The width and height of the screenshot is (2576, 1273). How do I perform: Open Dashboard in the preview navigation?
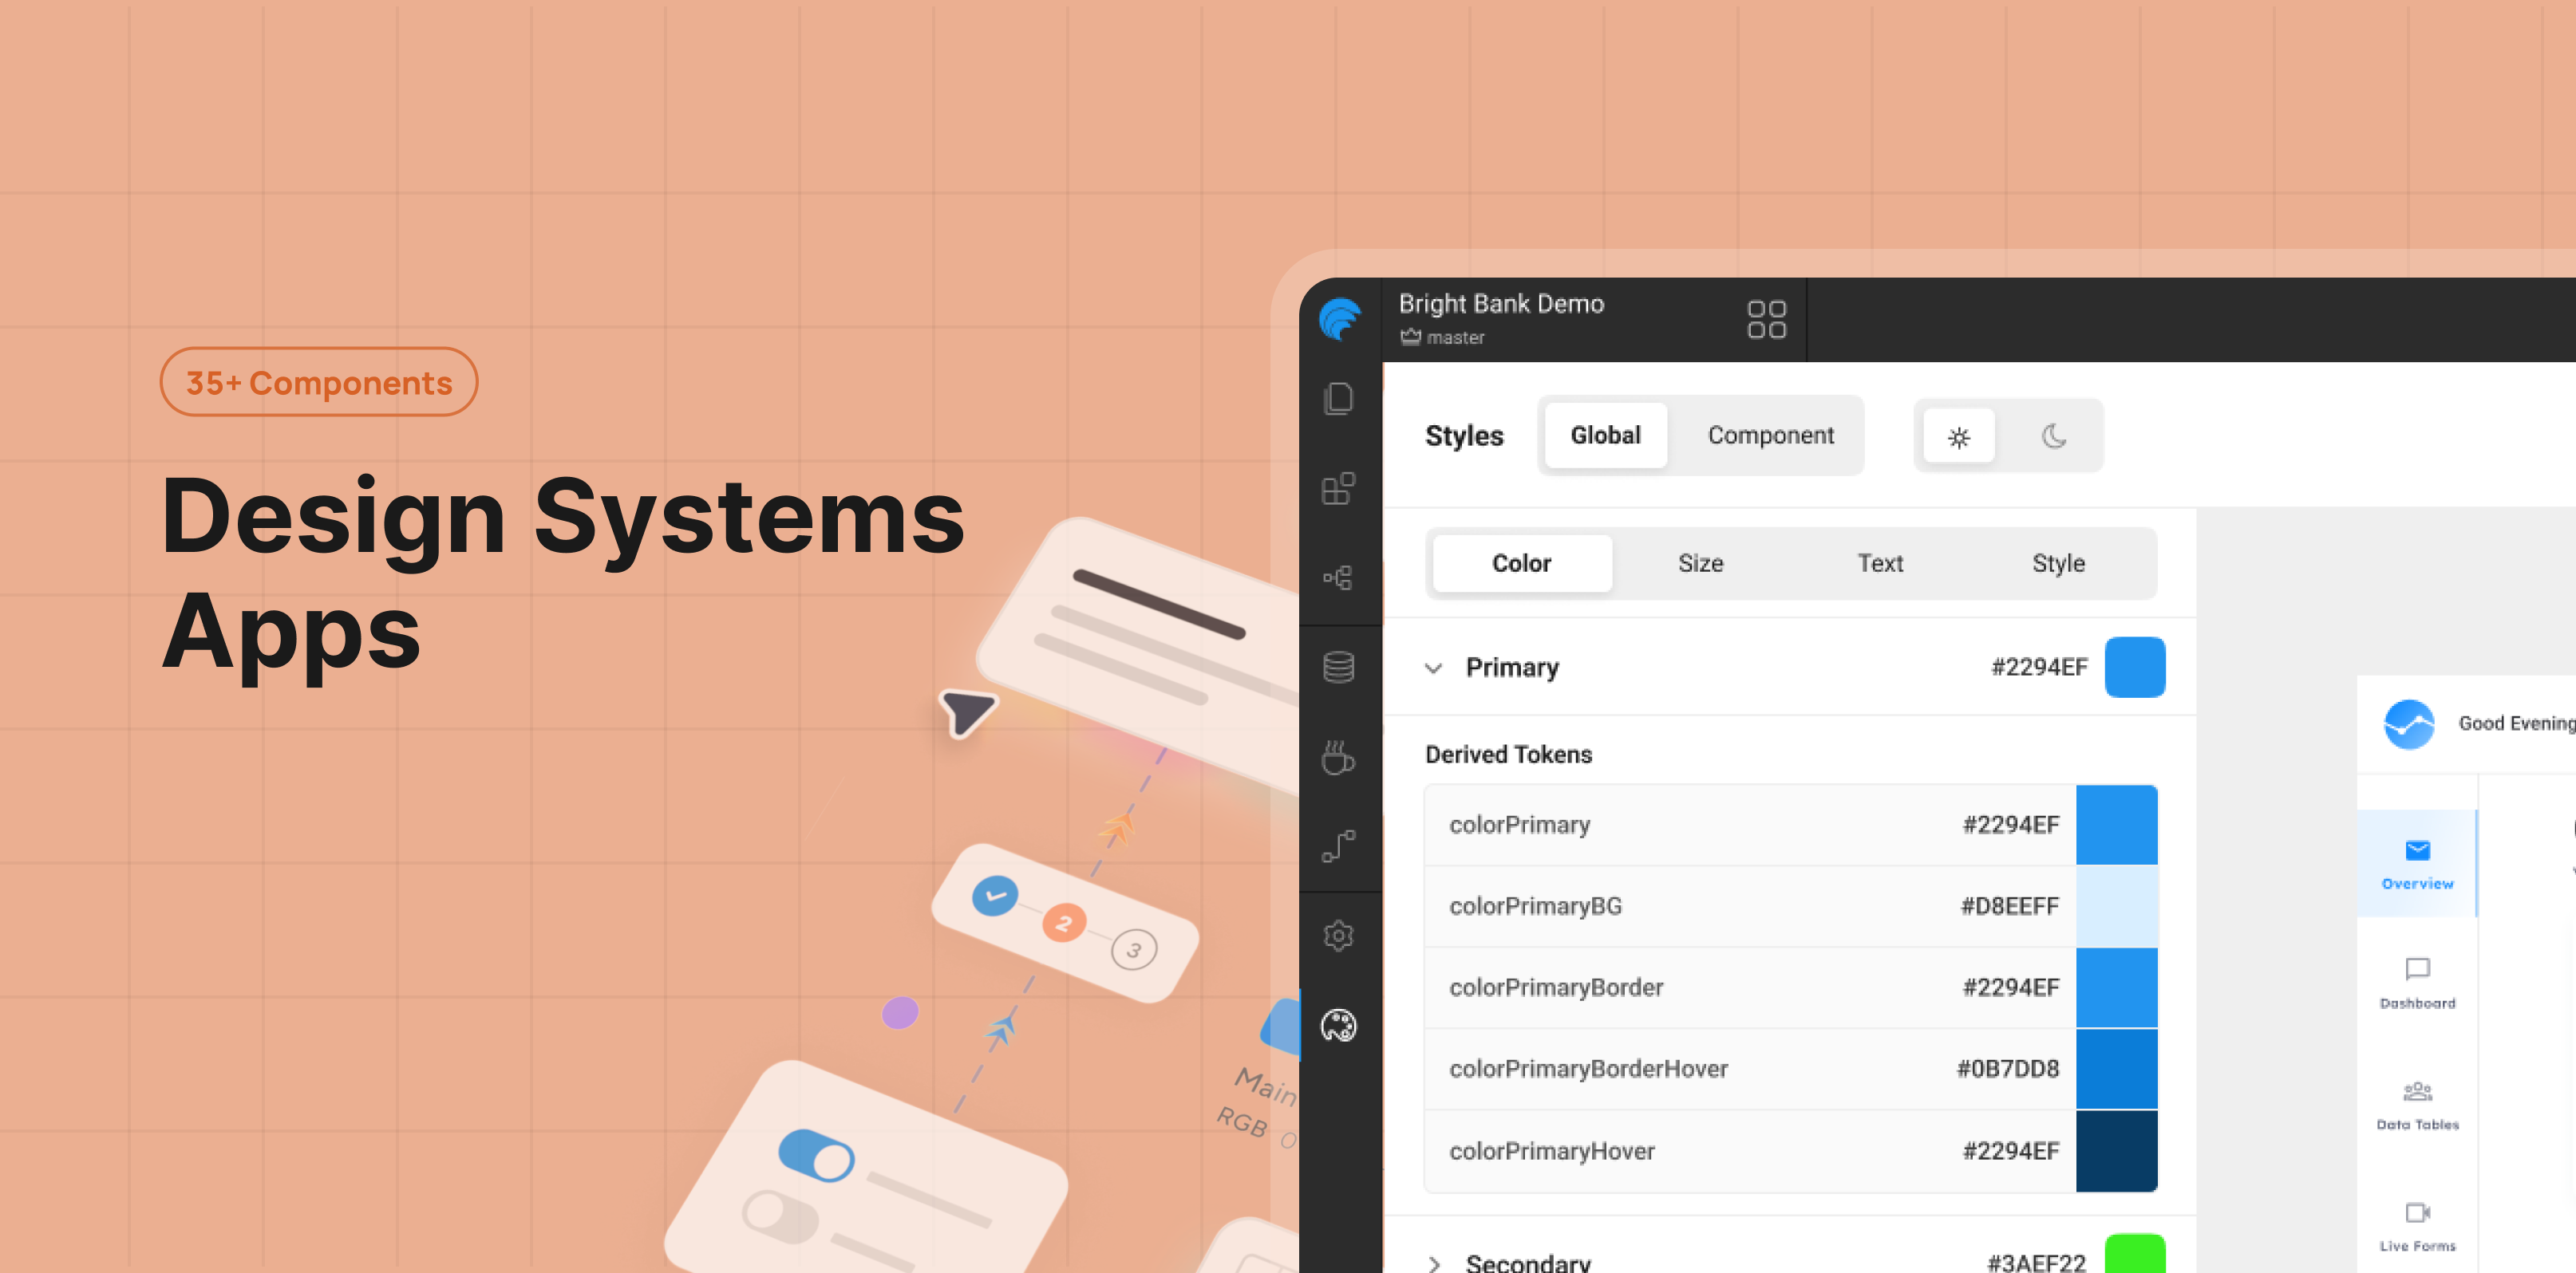coord(2417,983)
